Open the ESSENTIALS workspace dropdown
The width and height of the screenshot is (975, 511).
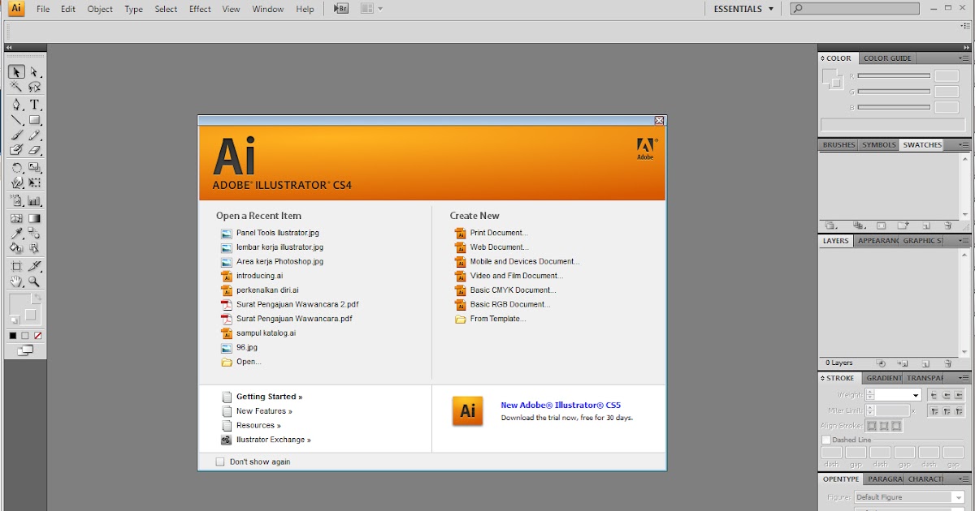(743, 9)
